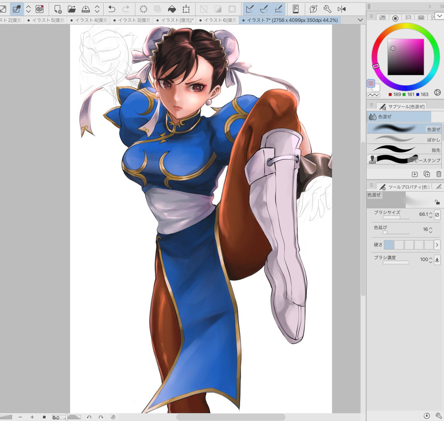The image size is (444, 421).
Task: Activate Scale/Rotate transform icon
Action: click(x=186, y=9)
